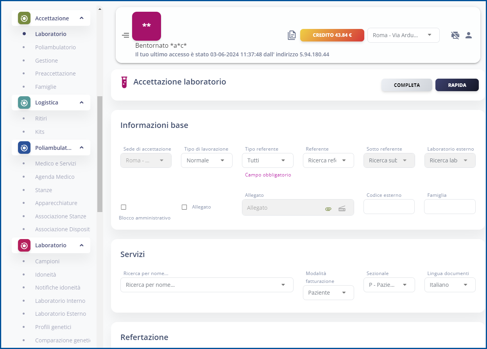The height and width of the screenshot is (349, 487).
Task: Click the test tube Accettazione laboratorio icon
Action: click(124, 82)
